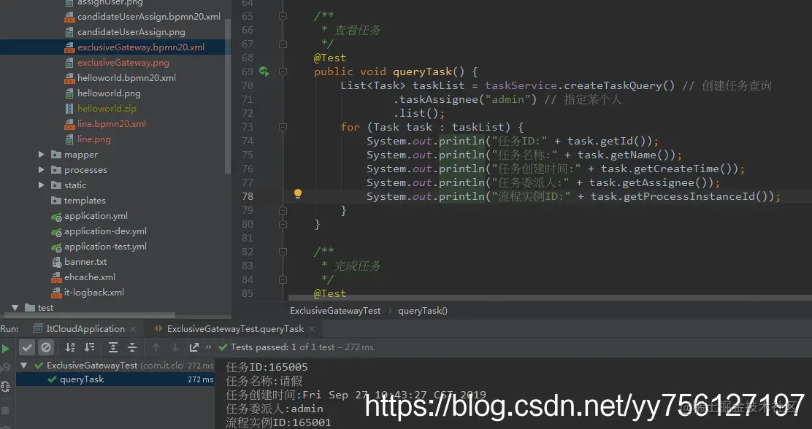Open line.png file
This screenshot has width=812, height=429.
[x=88, y=139]
